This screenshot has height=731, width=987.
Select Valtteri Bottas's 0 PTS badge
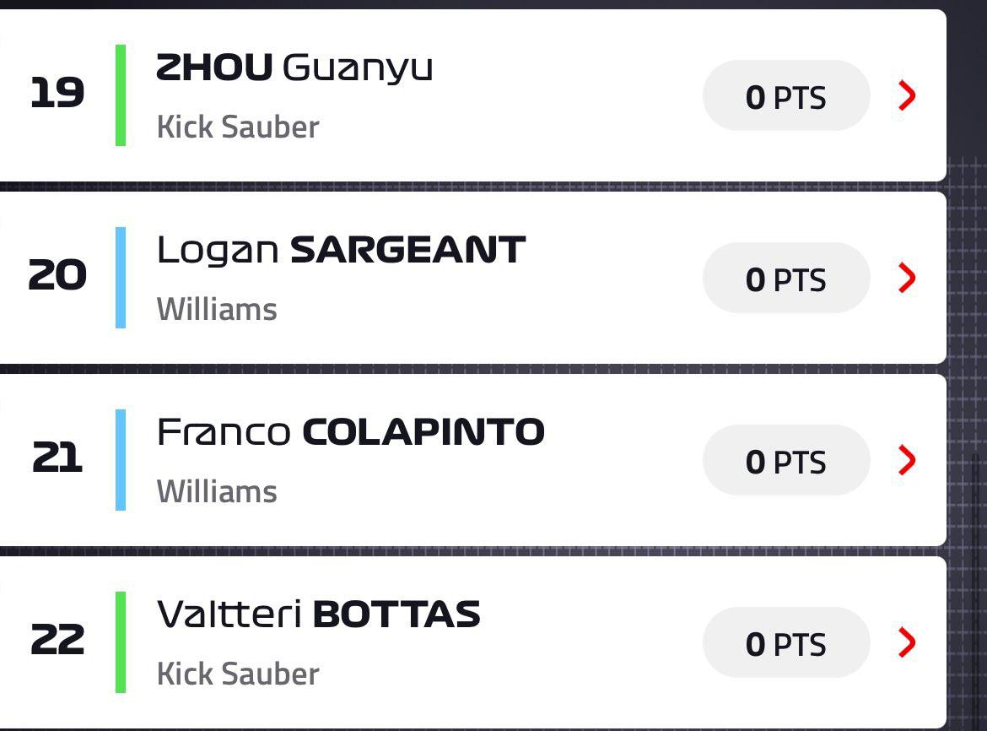coord(786,642)
